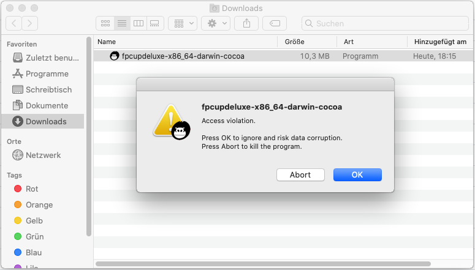Image resolution: width=475 pixels, height=270 pixels.
Task: Click the Dokumente sidebar document icon
Action: click(x=18, y=105)
